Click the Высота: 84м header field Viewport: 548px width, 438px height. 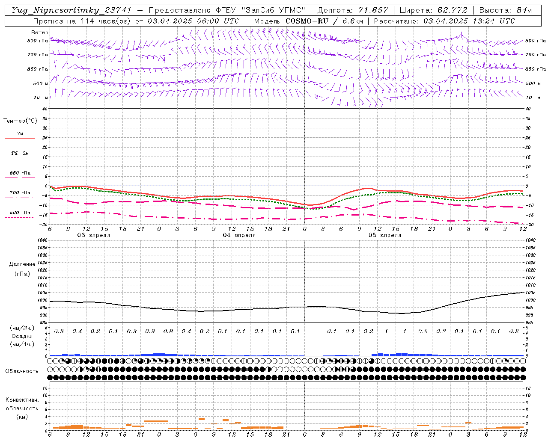(x=506, y=10)
